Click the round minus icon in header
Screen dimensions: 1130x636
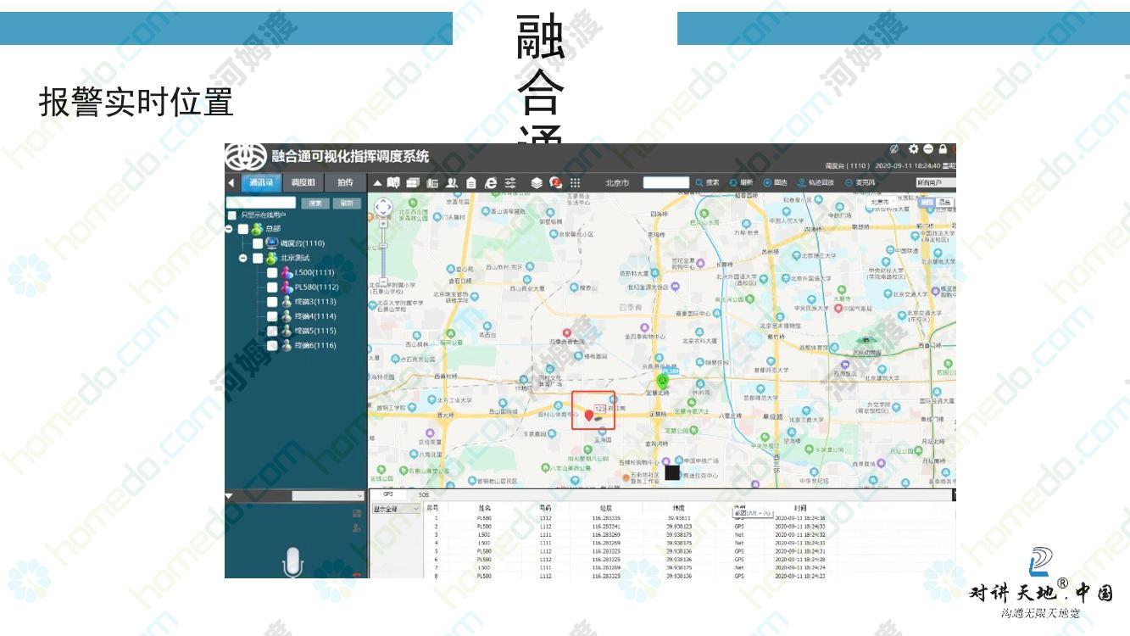[928, 149]
